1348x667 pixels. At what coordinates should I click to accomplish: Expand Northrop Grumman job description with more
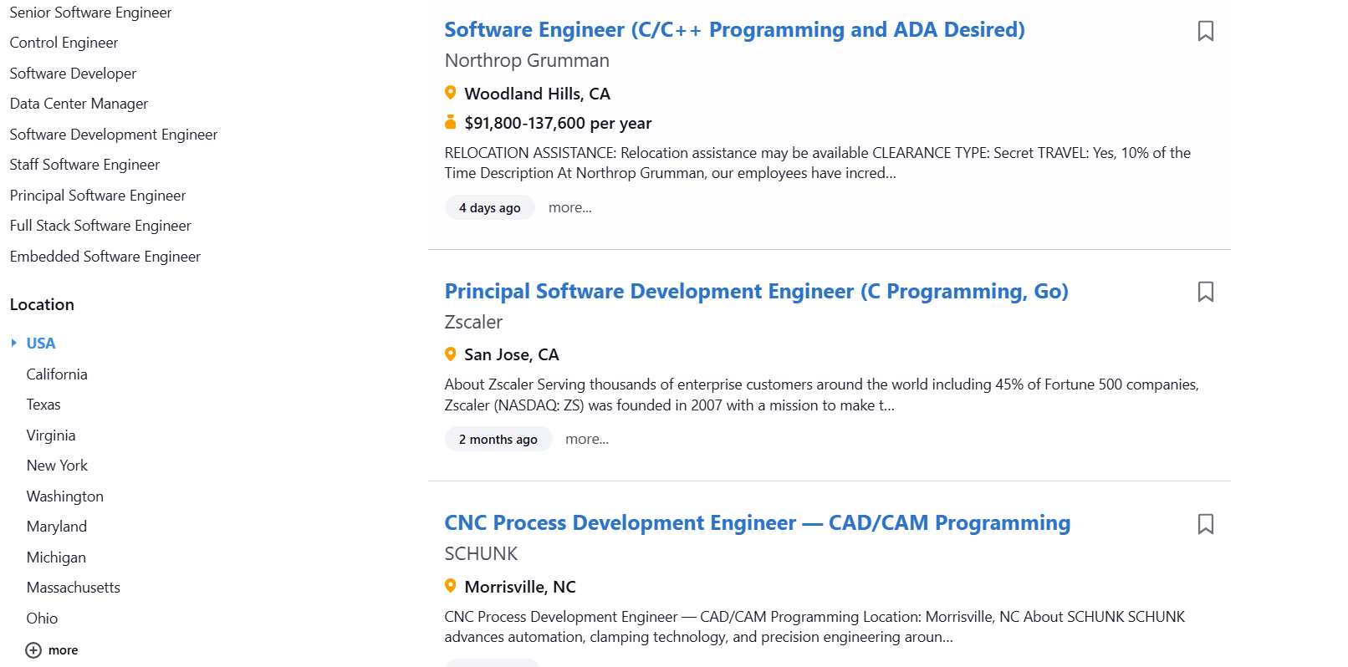point(569,207)
